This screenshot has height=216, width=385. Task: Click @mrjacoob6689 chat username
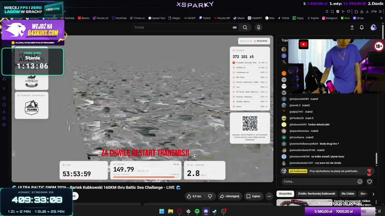[299, 99]
